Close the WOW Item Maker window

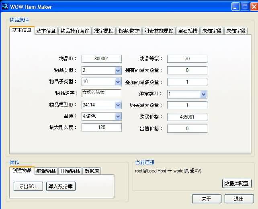[254, 7]
